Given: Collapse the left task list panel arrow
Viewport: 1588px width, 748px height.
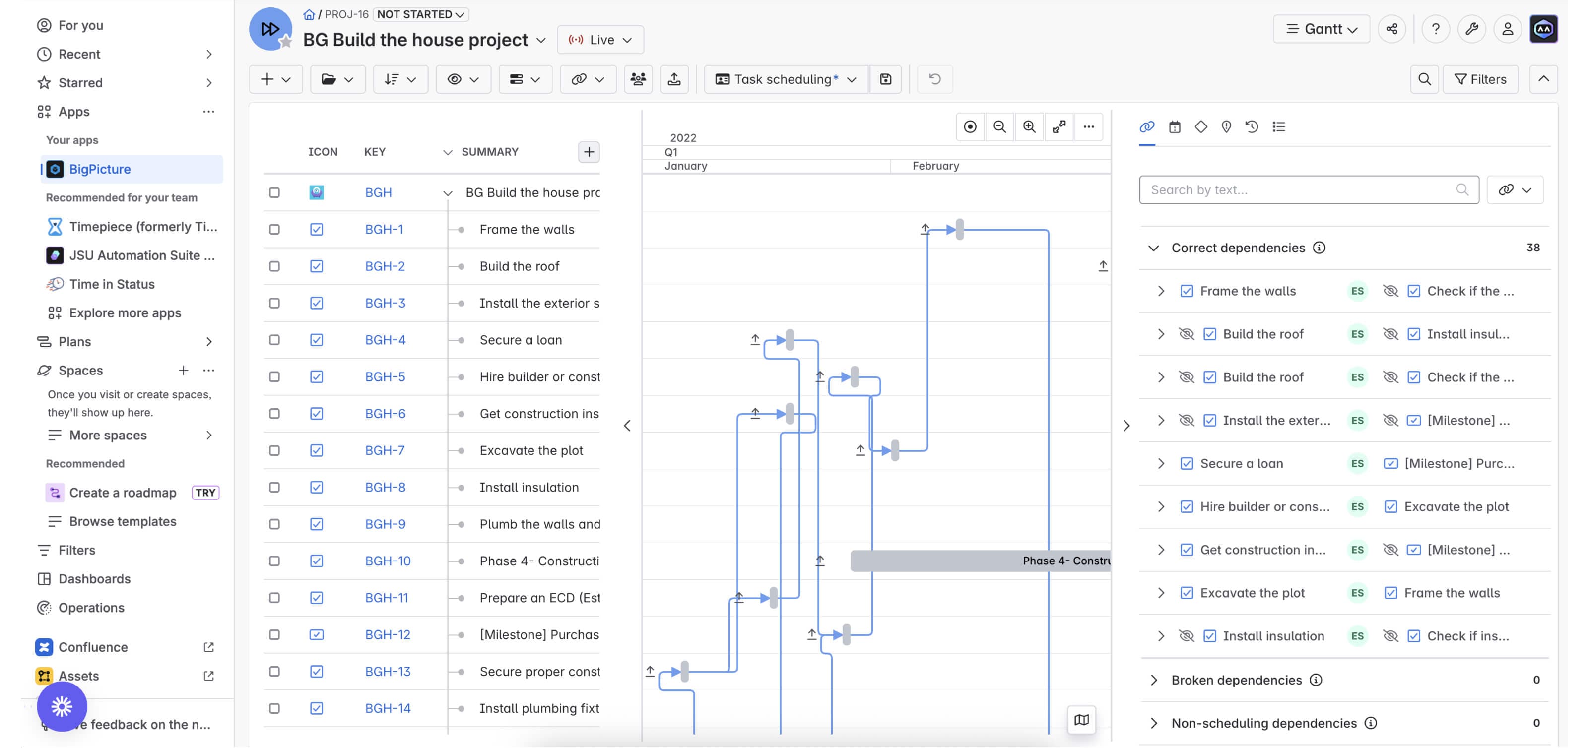Looking at the screenshot, I should pos(627,426).
